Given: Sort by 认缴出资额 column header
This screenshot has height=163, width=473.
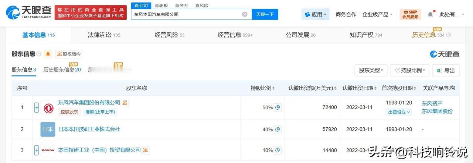Looking at the screenshot, I should [x=313, y=88].
